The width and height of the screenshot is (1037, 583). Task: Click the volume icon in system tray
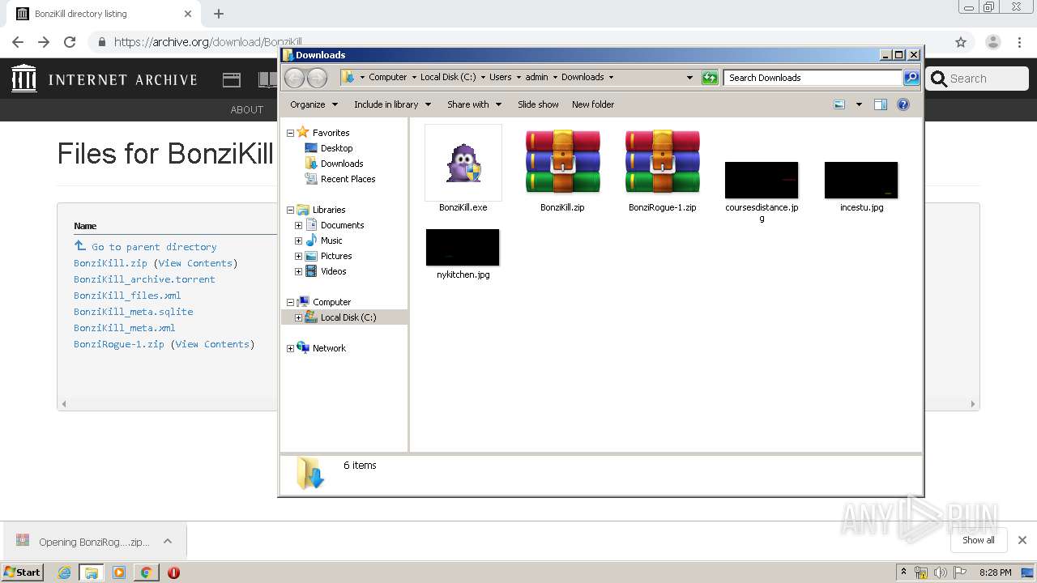coord(941,572)
